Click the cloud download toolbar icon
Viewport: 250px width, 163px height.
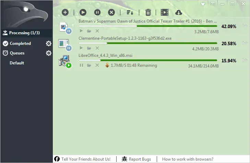[179, 12]
